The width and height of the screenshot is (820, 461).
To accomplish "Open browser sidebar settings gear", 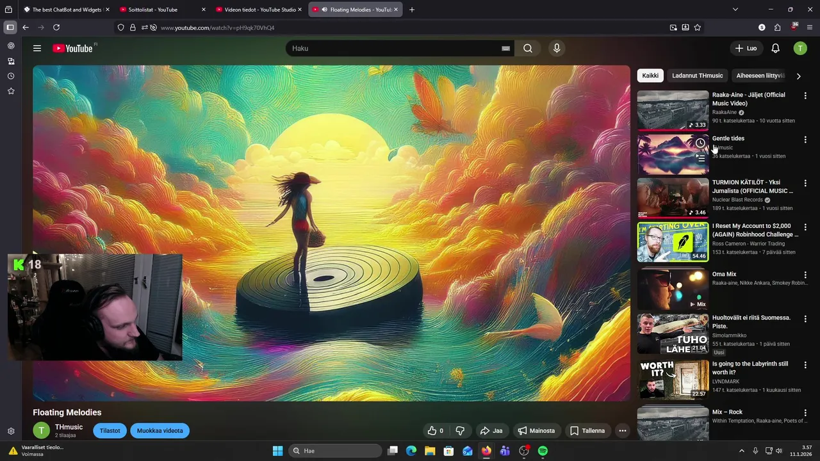I will [11, 432].
